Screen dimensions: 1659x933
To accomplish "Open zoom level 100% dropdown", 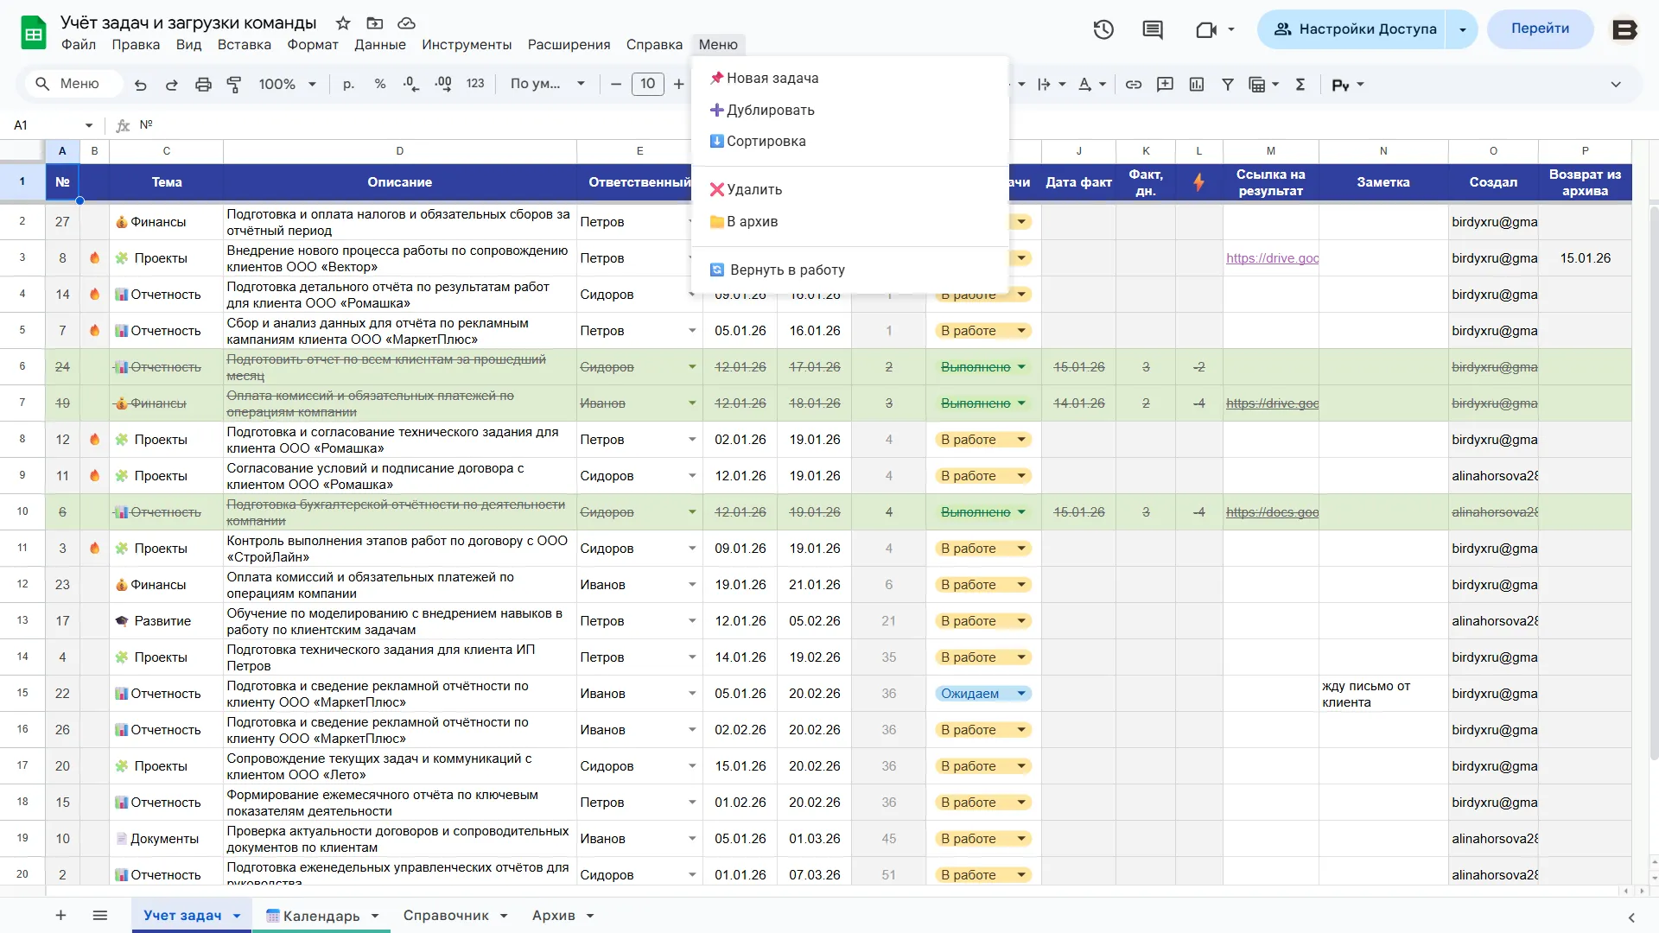I will tap(288, 84).
